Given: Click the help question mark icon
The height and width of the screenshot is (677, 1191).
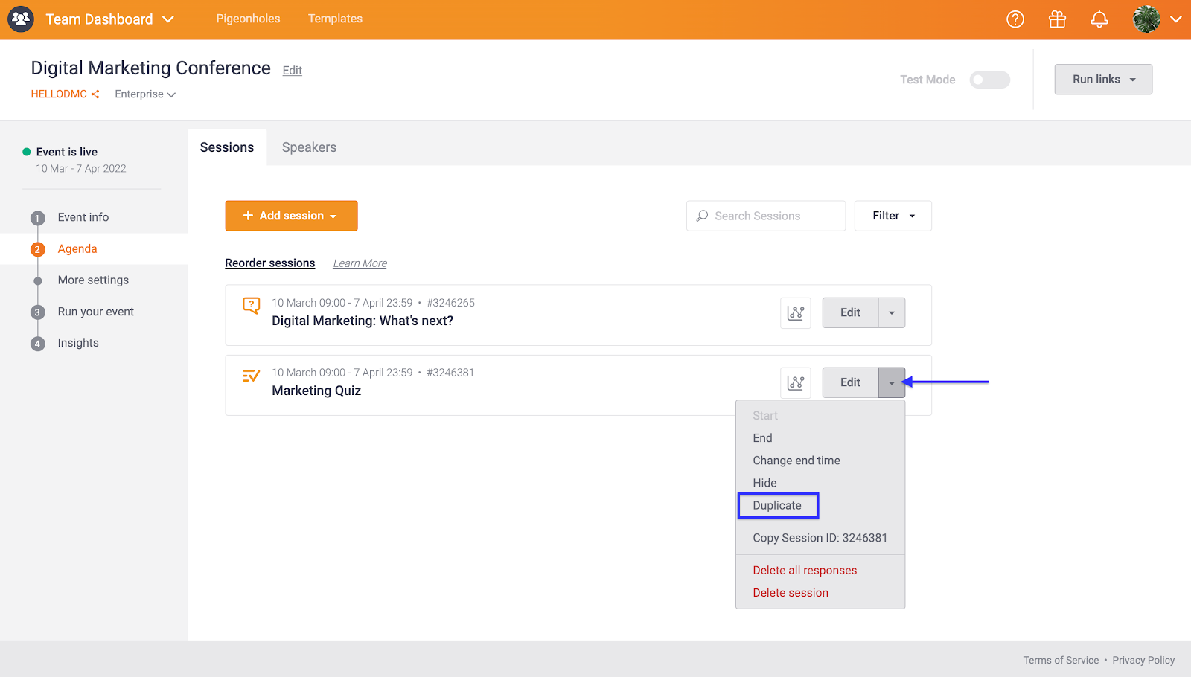Looking at the screenshot, I should [x=1015, y=19].
